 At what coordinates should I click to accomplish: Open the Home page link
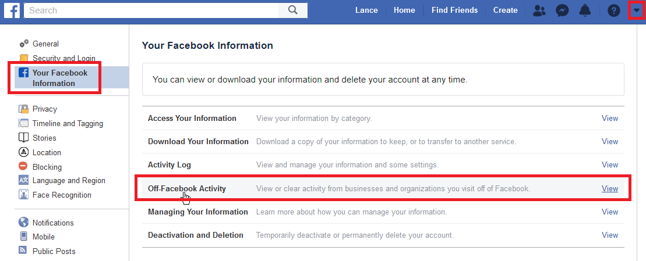pos(404,10)
